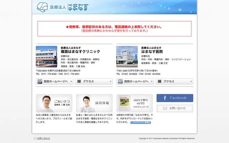This screenshot has width=229, height=143.
Task: Open the Facebook page button
Action: 175,98
